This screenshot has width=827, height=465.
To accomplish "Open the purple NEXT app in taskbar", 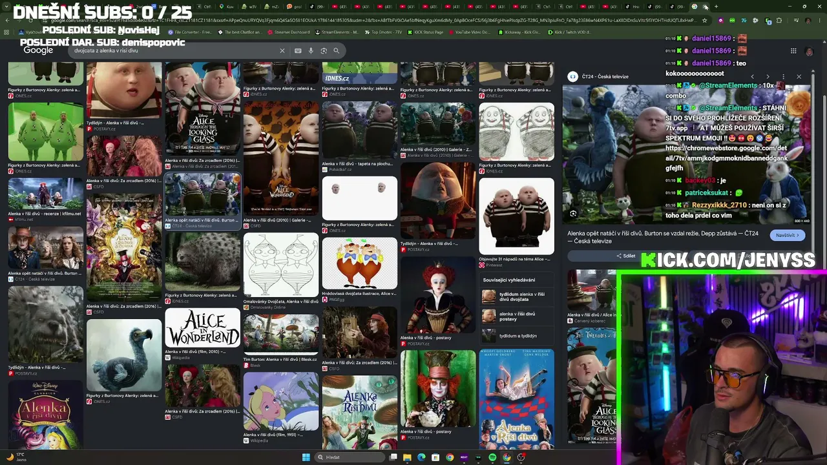I will click(x=464, y=457).
